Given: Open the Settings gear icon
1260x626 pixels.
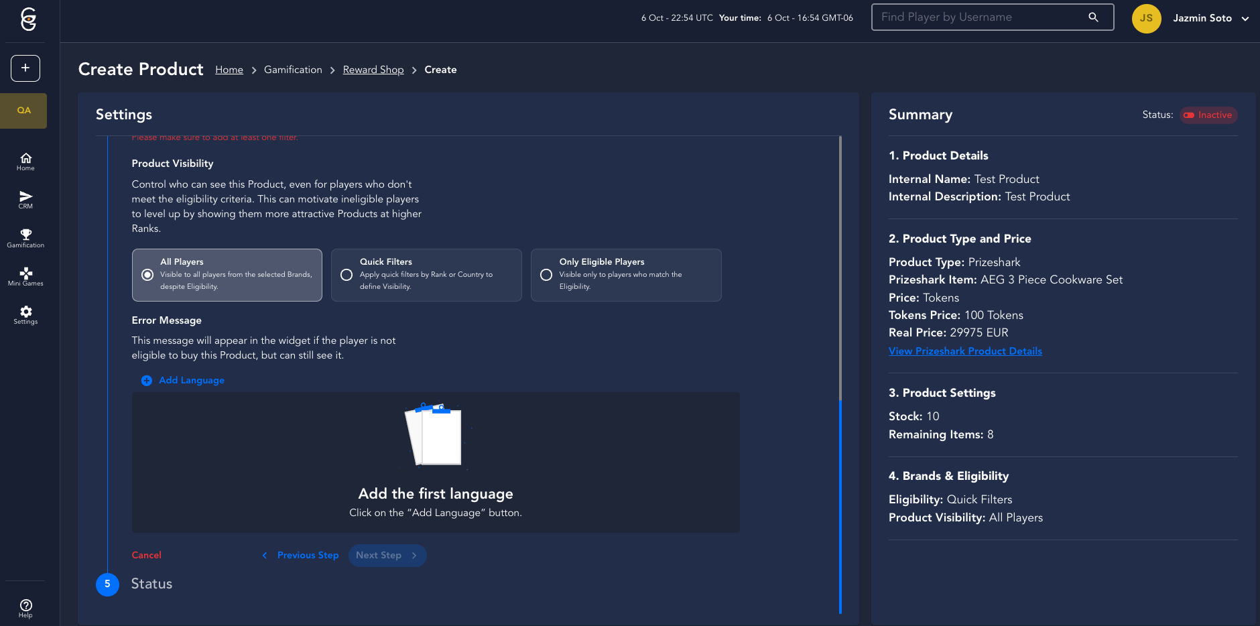Looking at the screenshot, I should pyautogui.click(x=25, y=314).
